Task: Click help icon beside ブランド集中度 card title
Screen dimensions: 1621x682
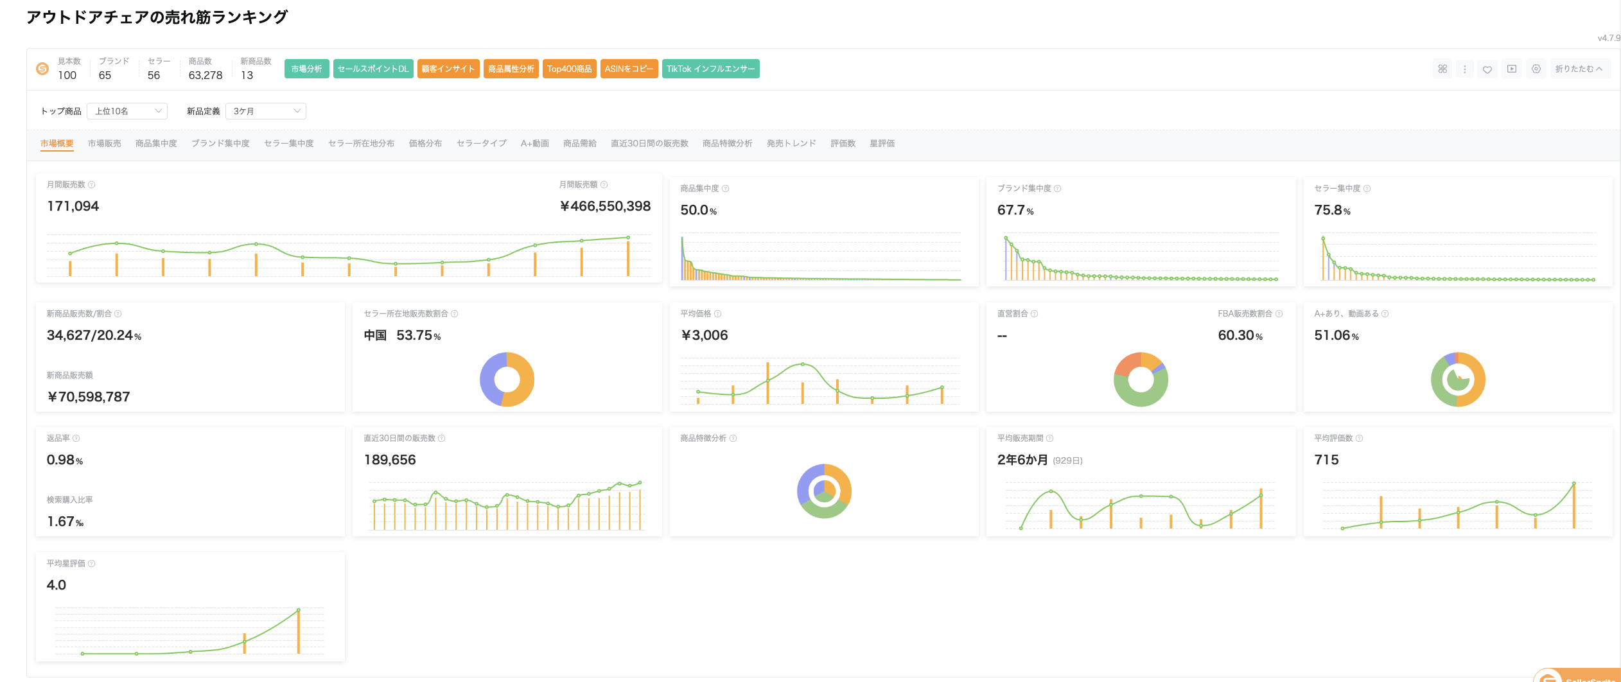Action: coord(1057,189)
